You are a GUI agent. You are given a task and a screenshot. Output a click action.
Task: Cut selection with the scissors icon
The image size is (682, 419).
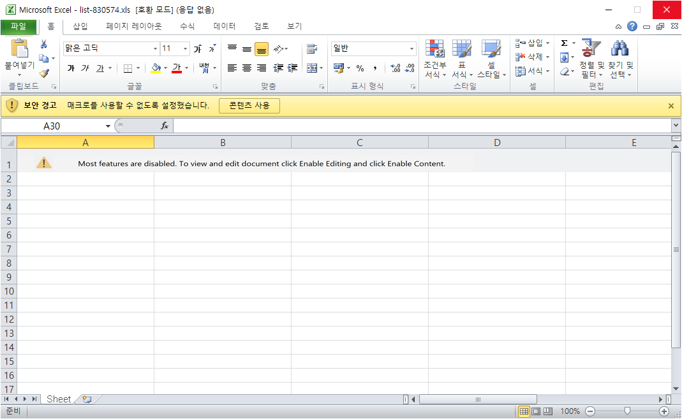pyautogui.click(x=43, y=44)
